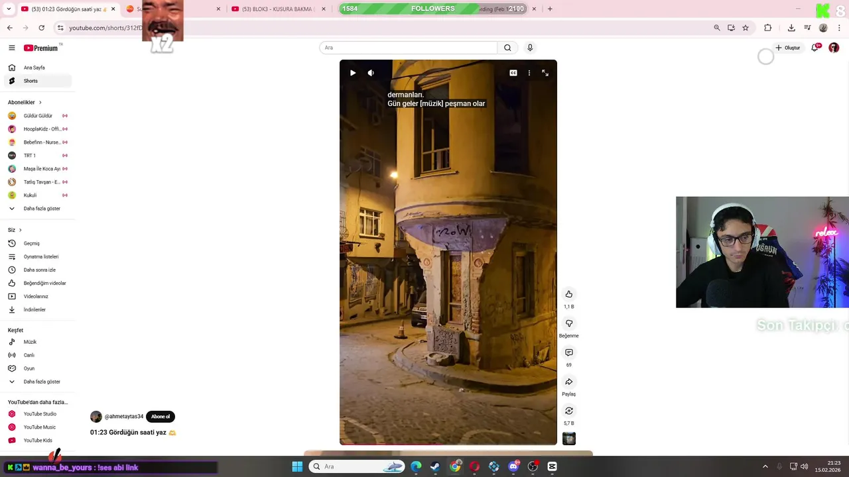Expand Keşfet with Daha fazla göster

click(38, 382)
